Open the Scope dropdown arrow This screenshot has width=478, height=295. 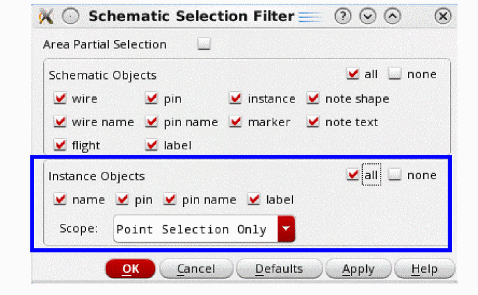(286, 229)
